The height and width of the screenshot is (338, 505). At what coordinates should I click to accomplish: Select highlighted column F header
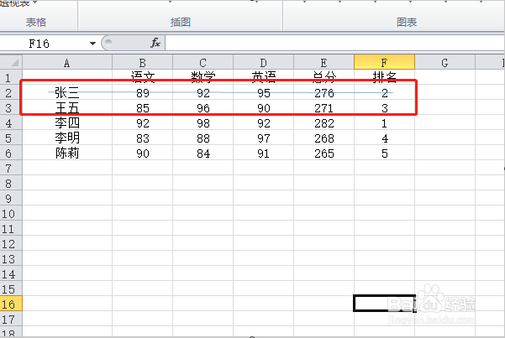pos(384,62)
